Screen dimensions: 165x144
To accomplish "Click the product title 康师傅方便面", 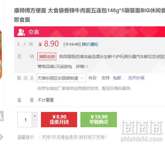I will pos(30,10).
